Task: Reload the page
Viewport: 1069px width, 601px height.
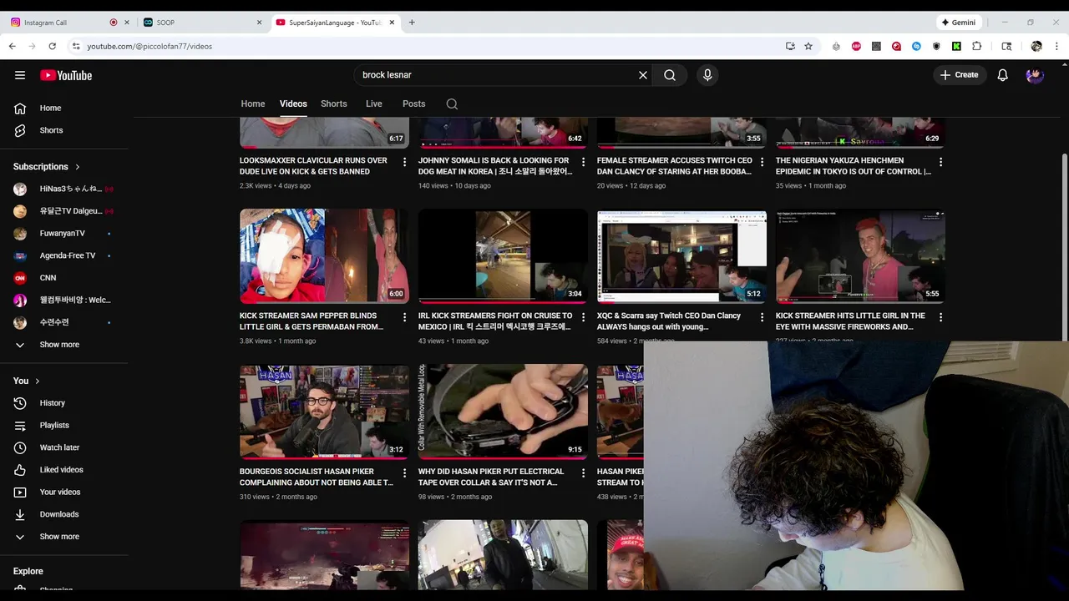Action: pos(52,46)
